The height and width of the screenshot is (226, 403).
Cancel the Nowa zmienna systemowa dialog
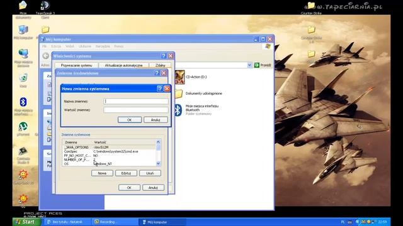coord(156,120)
